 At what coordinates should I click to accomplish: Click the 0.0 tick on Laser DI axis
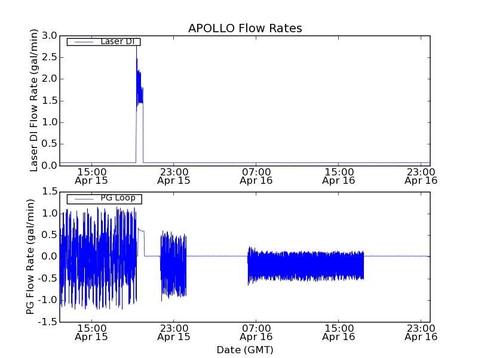50,166
